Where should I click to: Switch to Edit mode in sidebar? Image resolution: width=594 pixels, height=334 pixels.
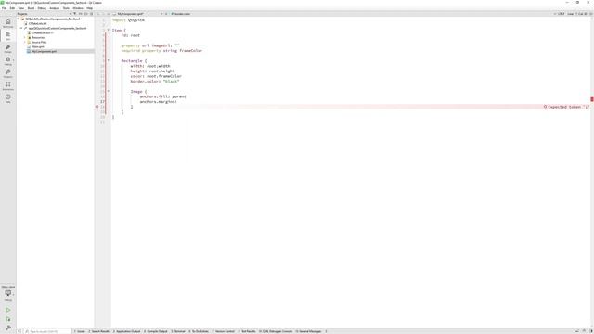(8, 35)
